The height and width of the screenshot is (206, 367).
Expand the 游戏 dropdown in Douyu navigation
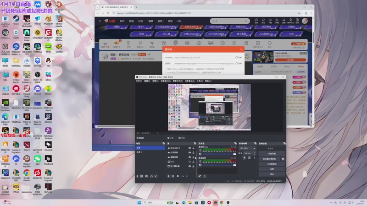click(x=161, y=21)
